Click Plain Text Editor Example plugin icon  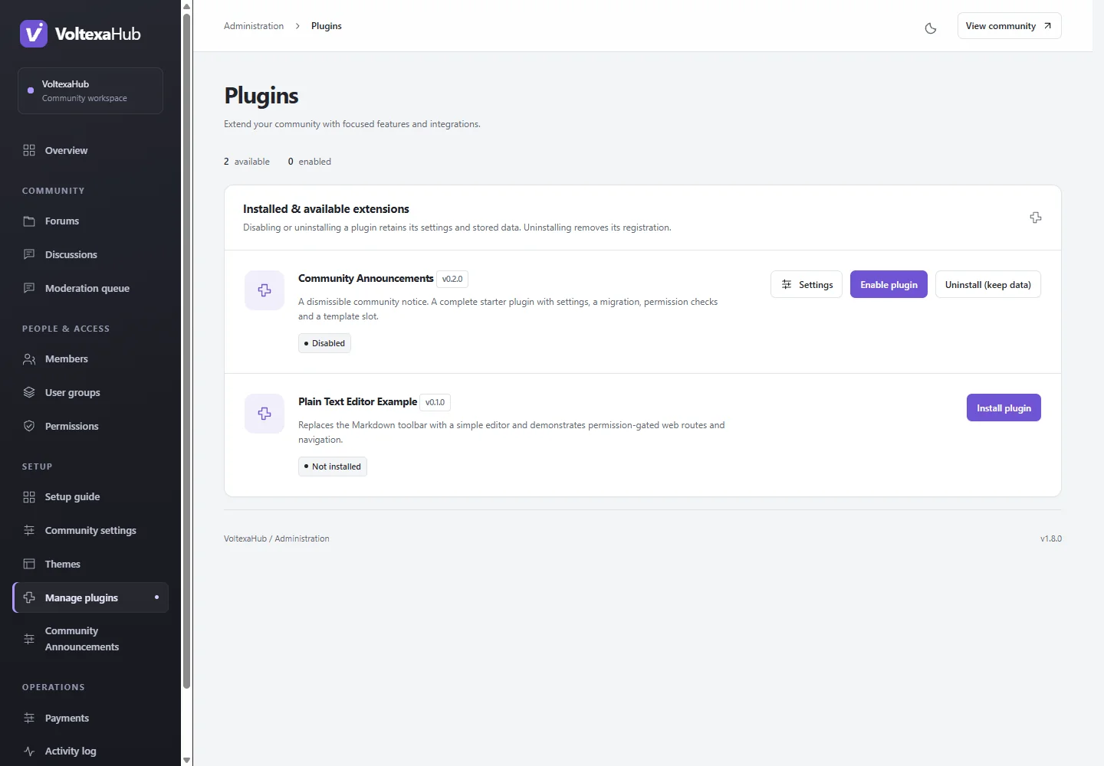point(264,414)
